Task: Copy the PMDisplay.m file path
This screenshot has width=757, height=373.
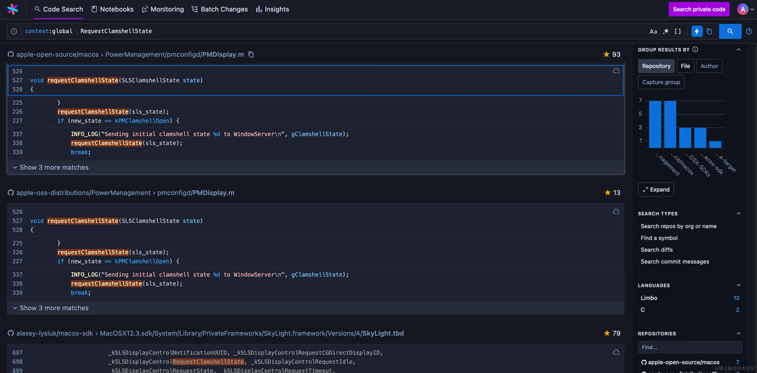Action: 251,54
